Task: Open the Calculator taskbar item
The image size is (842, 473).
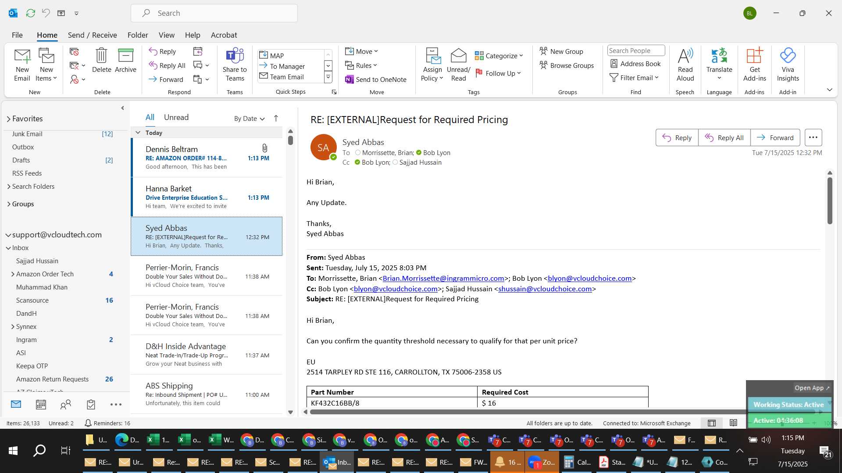Action: (577, 462)
